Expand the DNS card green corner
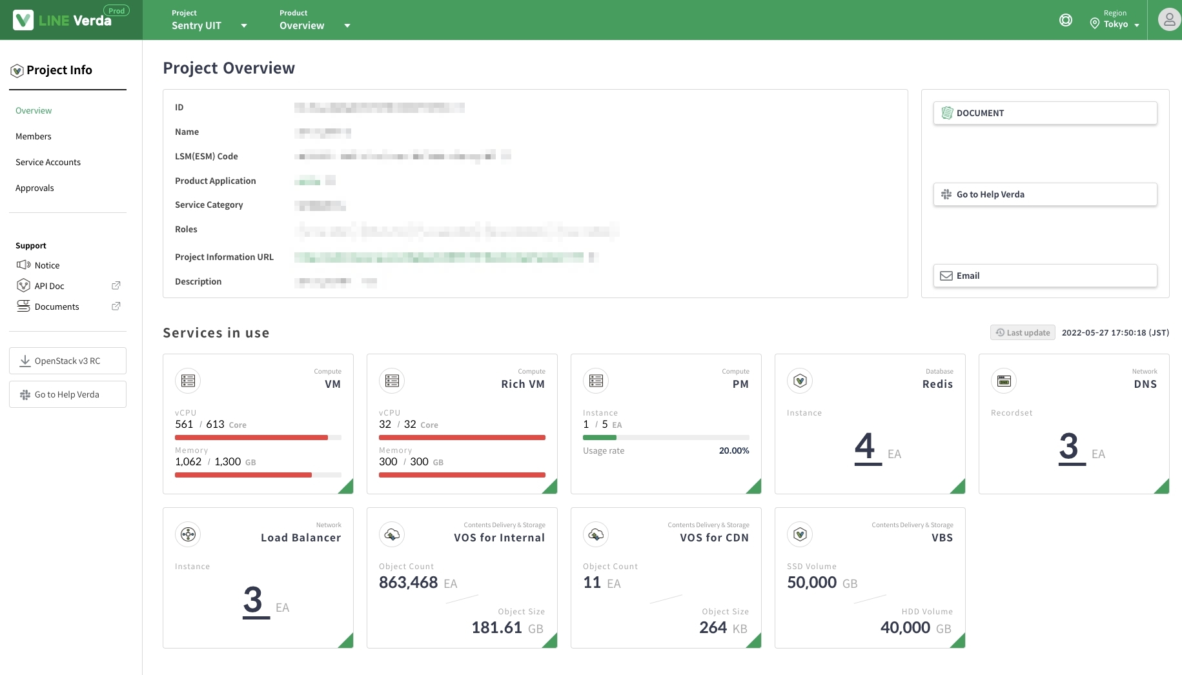The image size is (1182, 675). (x=1163, y=488)
